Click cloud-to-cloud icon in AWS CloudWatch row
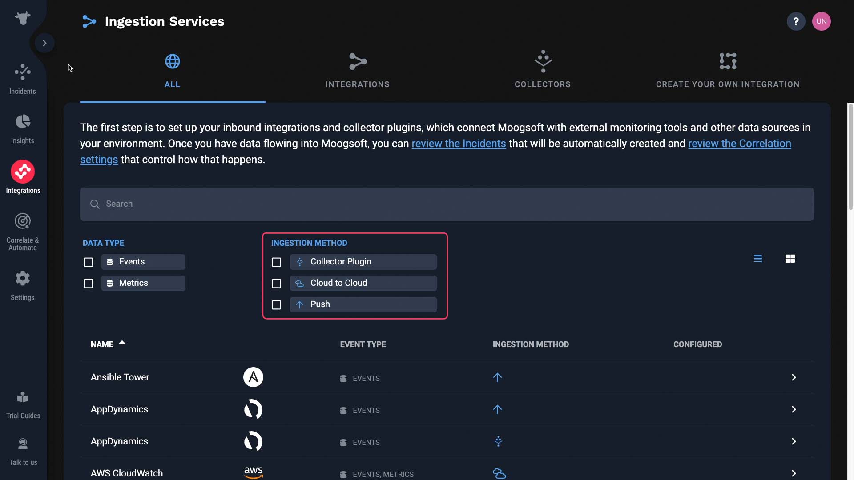The image size is (854, 480). coord(499,473)
